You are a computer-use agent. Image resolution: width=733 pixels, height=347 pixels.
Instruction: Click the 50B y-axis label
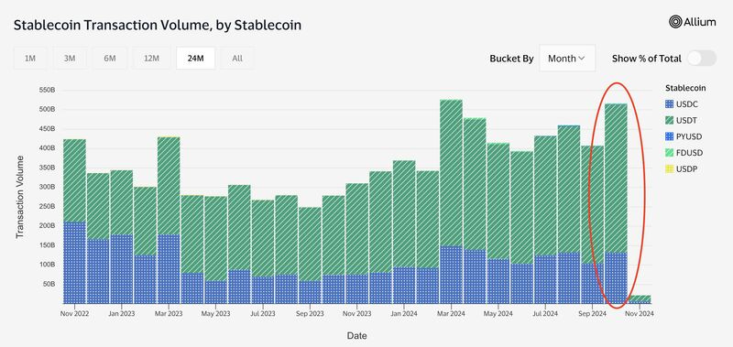[49, 284]
